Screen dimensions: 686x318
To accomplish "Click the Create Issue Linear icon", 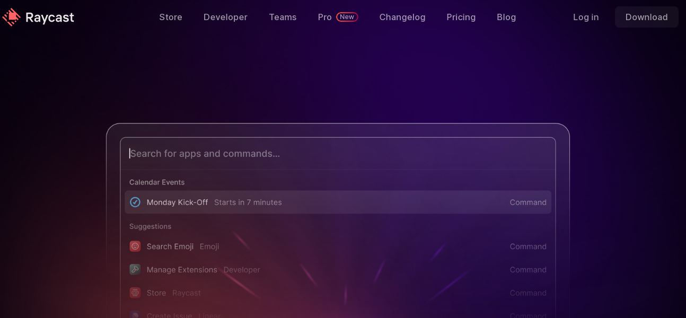I will [135, 315].
